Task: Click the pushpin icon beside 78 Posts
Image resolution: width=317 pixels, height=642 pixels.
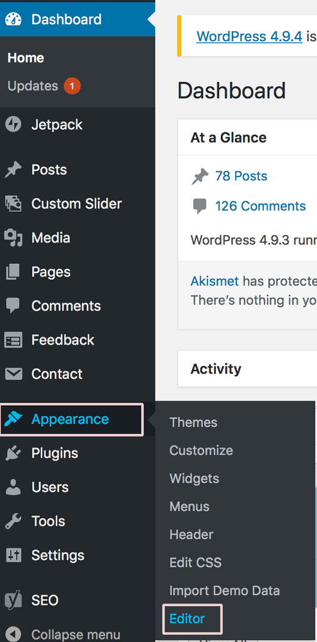Action: coord(200,177)
